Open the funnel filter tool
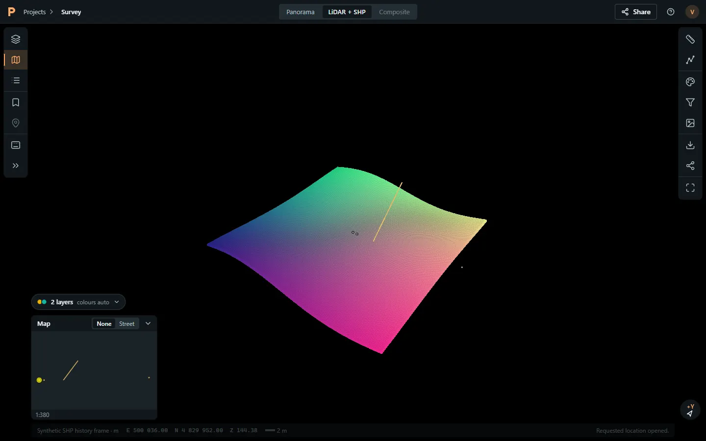 point(690,102)
